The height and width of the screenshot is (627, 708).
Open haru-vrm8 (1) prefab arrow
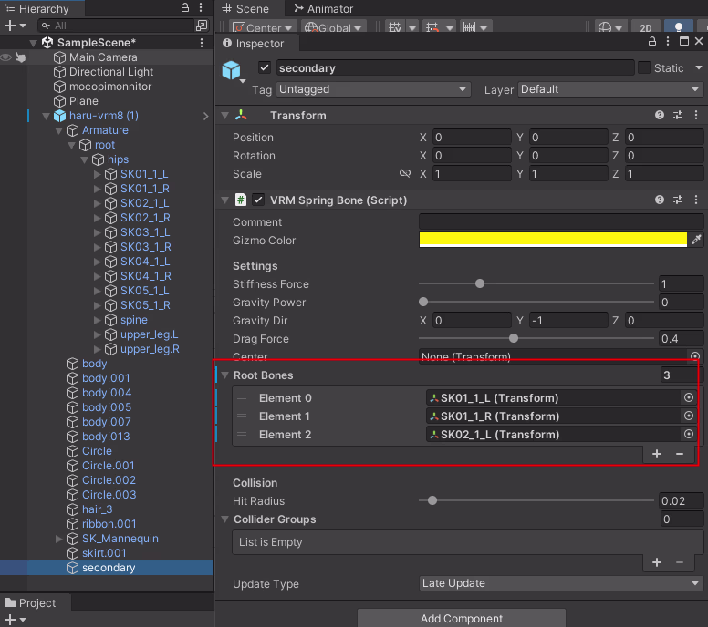coord(206,116)
